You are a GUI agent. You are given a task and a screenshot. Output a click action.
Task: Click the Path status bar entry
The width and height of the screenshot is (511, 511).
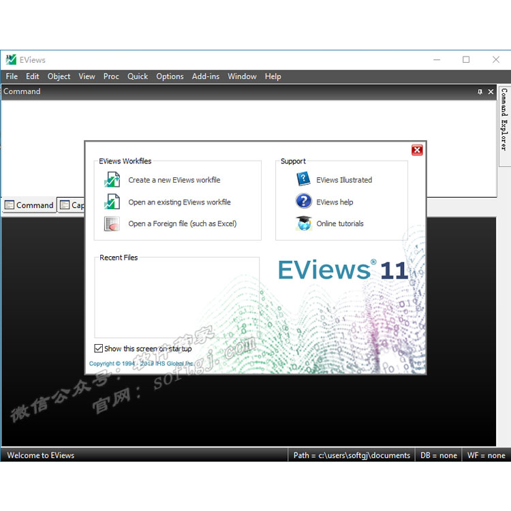pos(352,455)
